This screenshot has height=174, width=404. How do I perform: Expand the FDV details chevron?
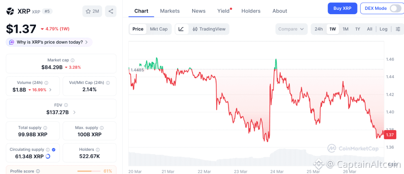point(74,112)
